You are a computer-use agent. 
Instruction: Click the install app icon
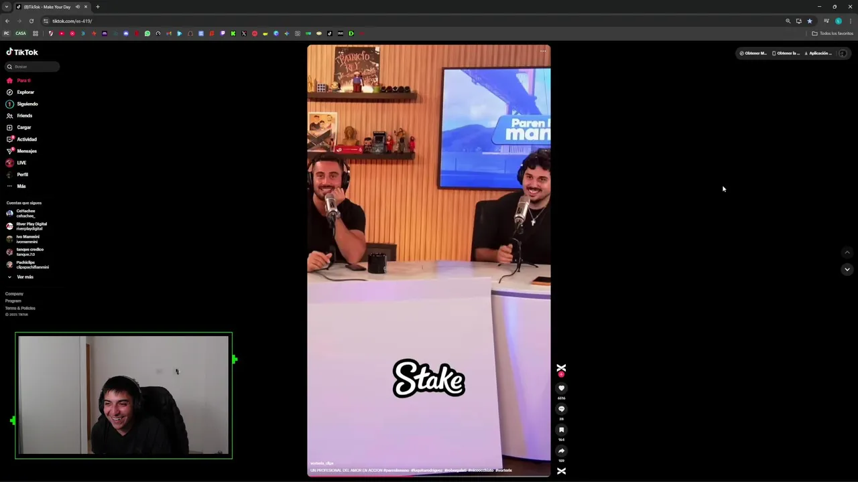(x=798, y=21)
